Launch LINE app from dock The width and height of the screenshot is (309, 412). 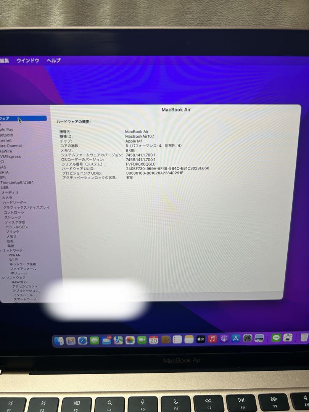tap(276, 337)
